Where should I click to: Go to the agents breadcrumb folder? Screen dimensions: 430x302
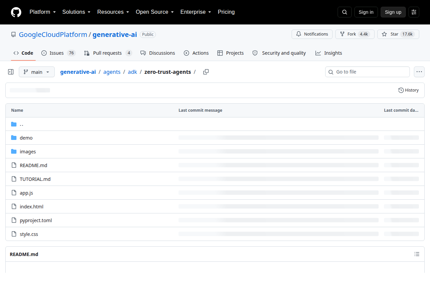coord(112,72)
